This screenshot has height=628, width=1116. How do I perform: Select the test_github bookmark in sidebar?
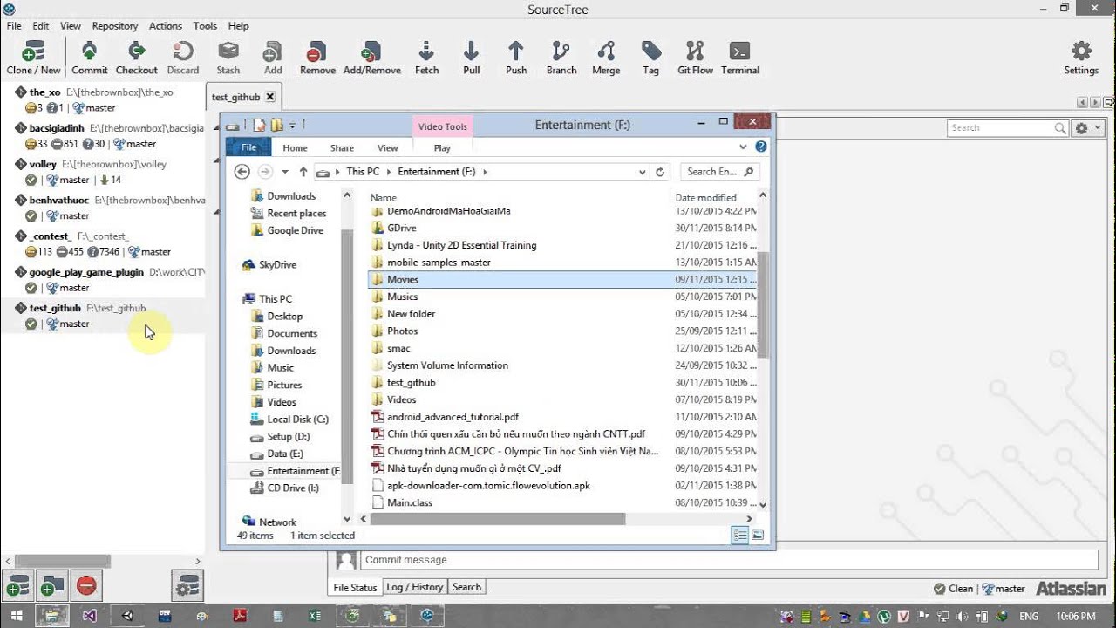[x=103, y=316]
